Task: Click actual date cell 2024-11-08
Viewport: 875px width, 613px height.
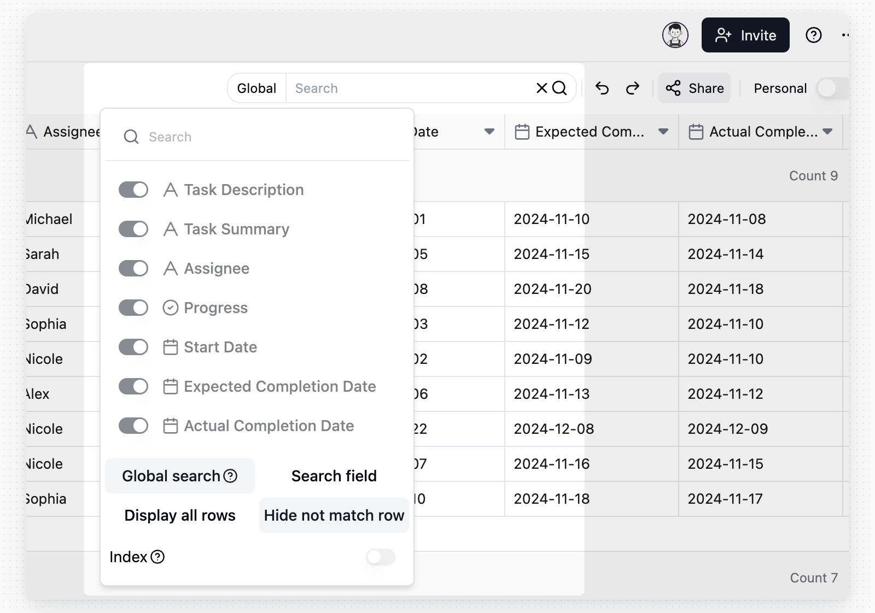Action: [x=760, y=219]
